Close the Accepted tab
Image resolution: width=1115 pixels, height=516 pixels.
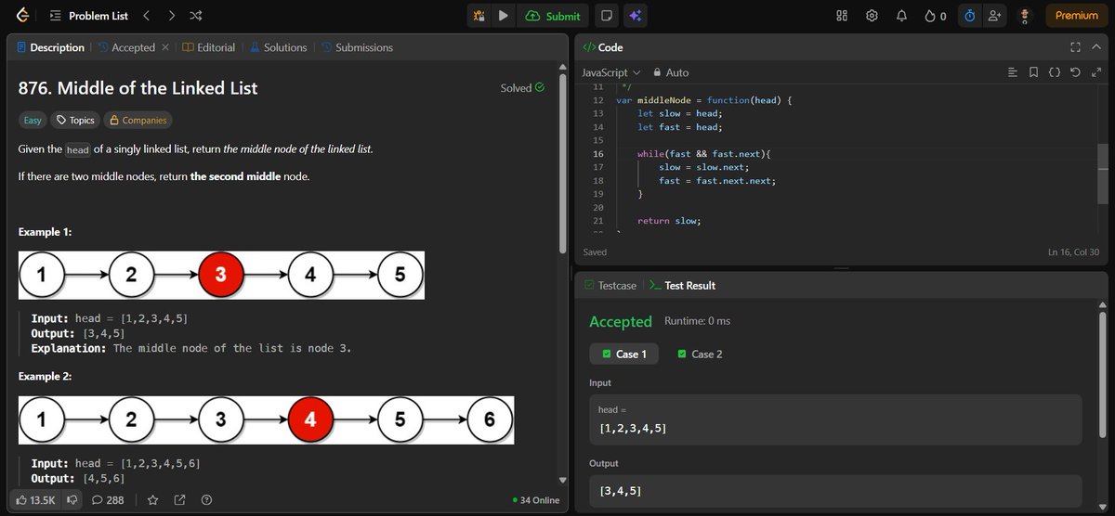164,47
